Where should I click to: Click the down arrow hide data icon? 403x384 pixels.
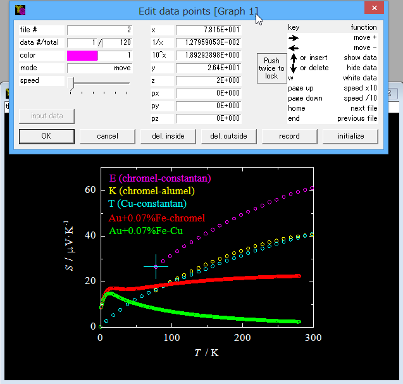click(294, 68)
